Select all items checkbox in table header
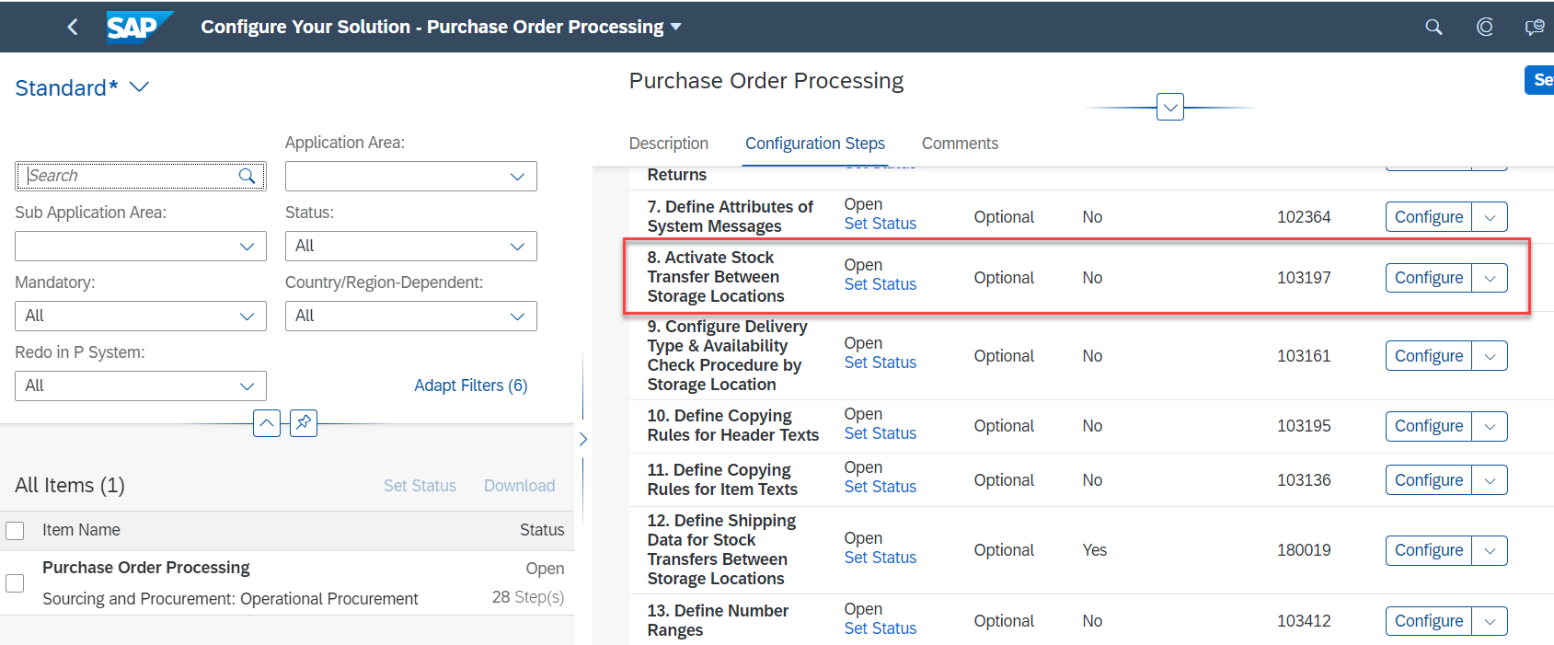 [15, 531]
